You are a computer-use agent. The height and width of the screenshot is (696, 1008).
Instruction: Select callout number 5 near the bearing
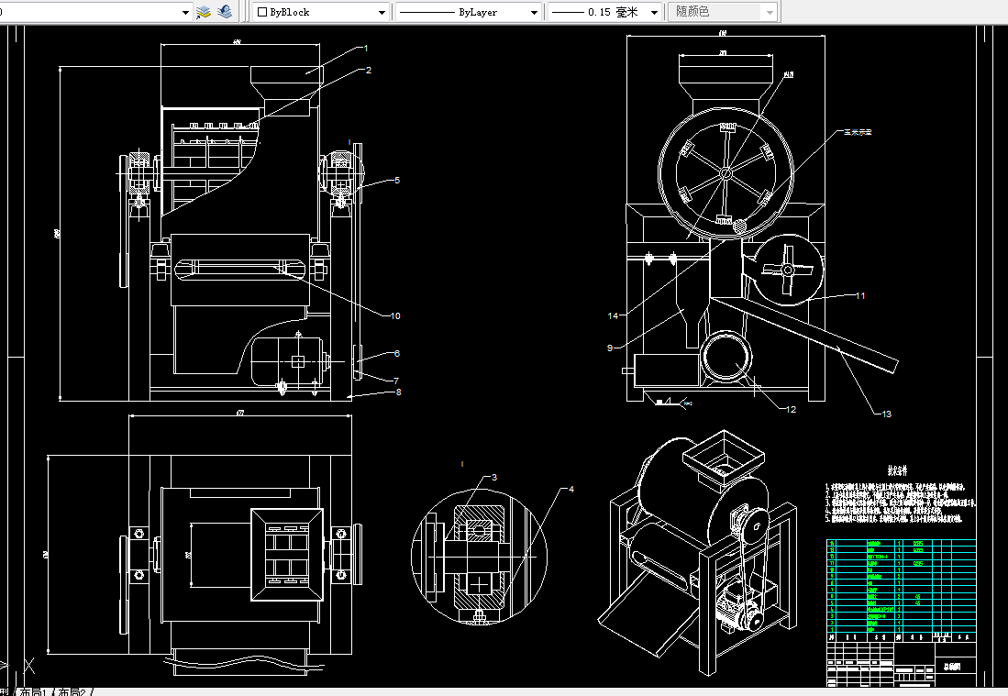[397, 180]
